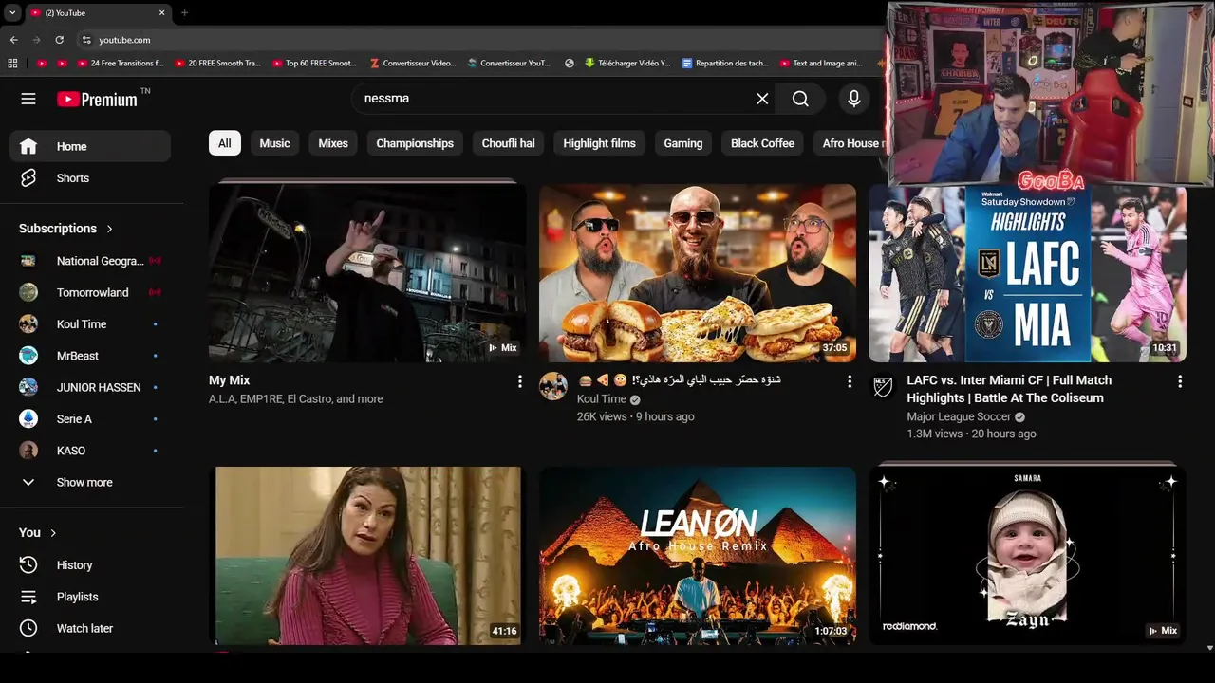Open Koul Time channel name under video
Screen dimensions: 1215x683
(x=602, y=399)
